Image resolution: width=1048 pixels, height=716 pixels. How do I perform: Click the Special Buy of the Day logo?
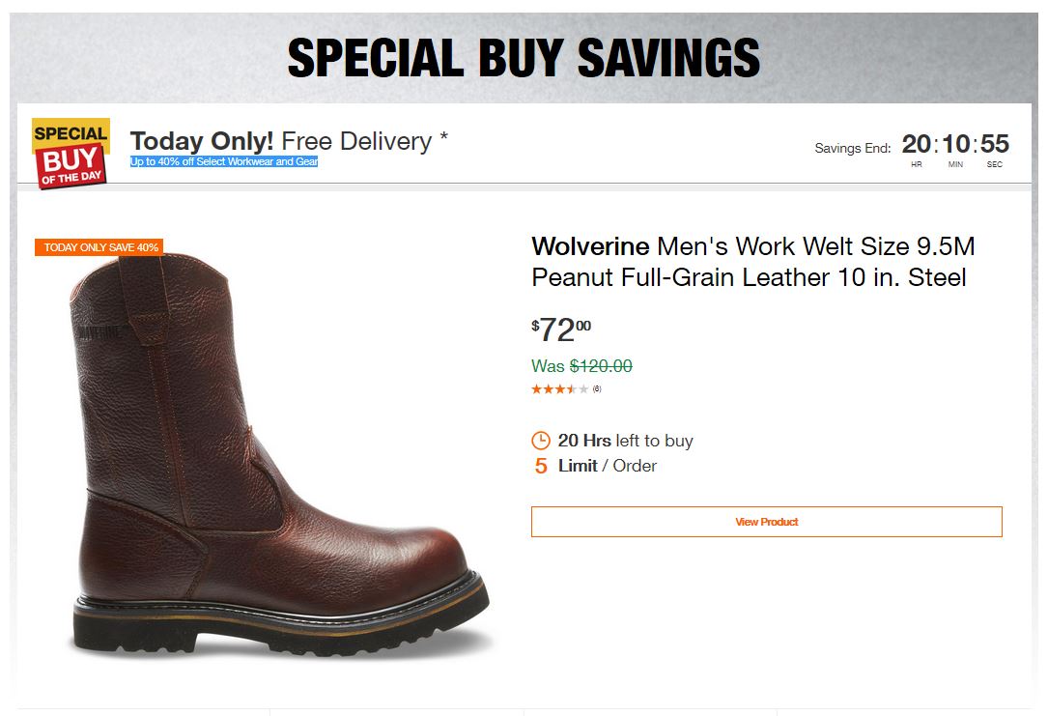tap(71, 153)
